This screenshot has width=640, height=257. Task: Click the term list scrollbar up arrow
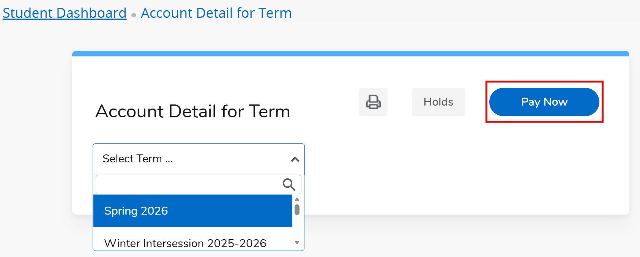tap(297, 199)
